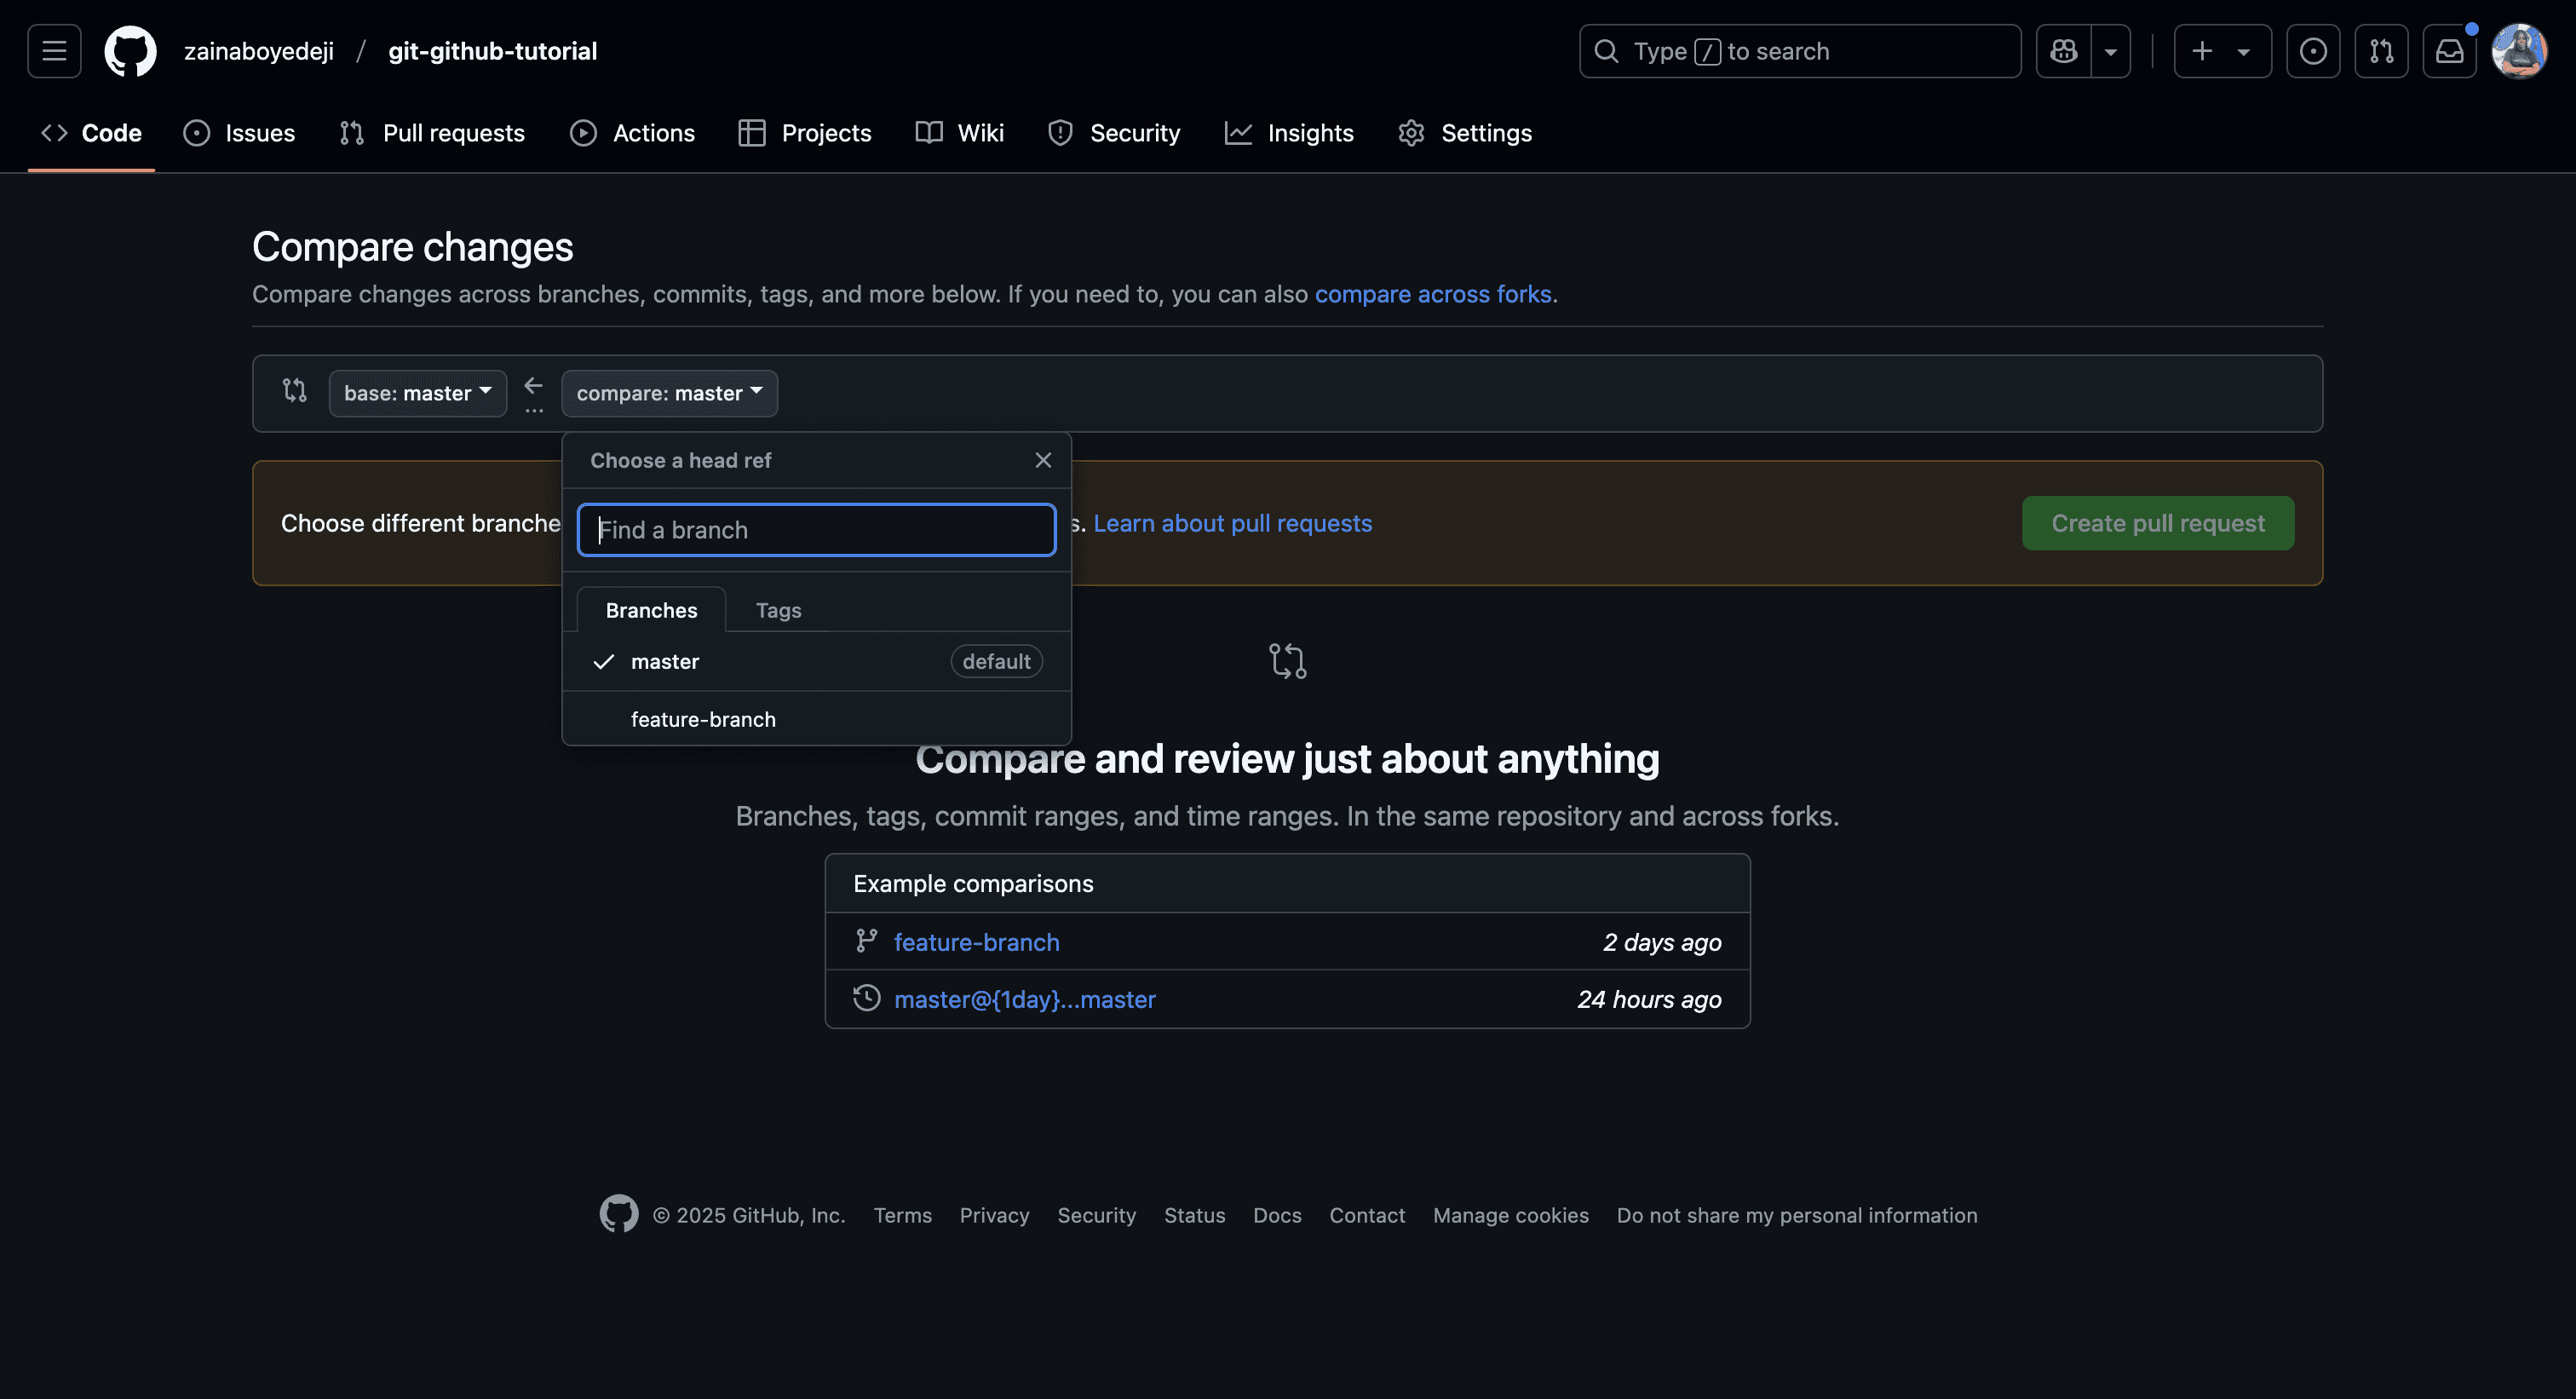Open the hamburger navigation menu
The width and height of the screenshot is (2576, 1399).
54,51
